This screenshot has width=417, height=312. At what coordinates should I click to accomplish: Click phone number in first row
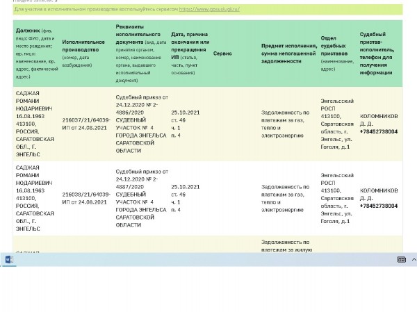coord(379,131)
